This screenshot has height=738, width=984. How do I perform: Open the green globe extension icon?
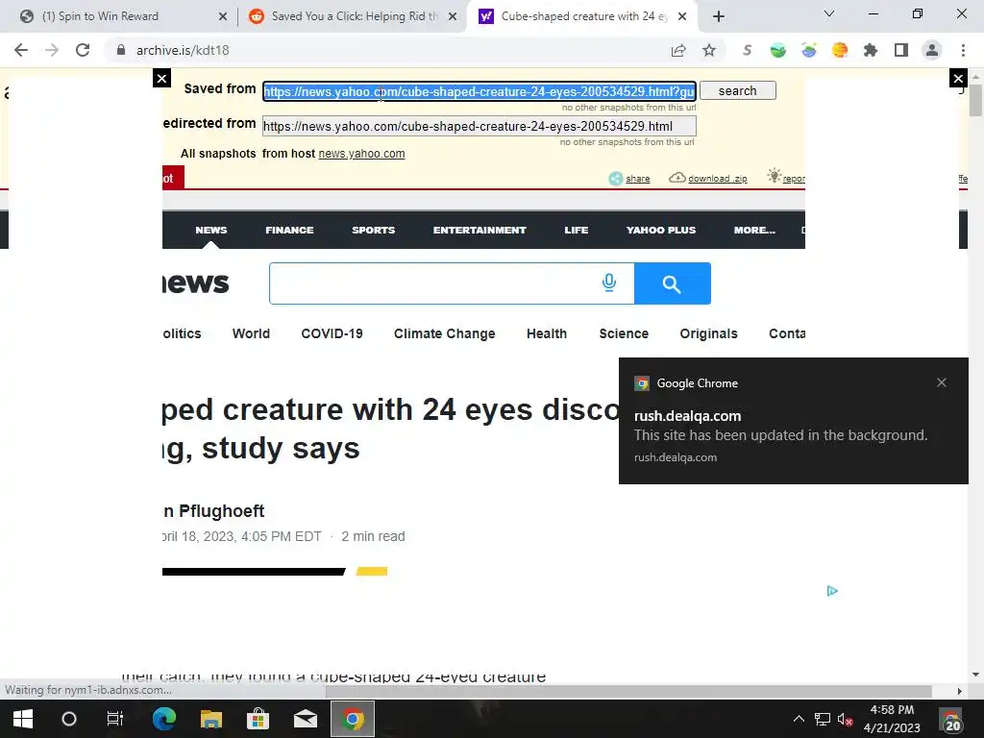(x=778, y=50)
